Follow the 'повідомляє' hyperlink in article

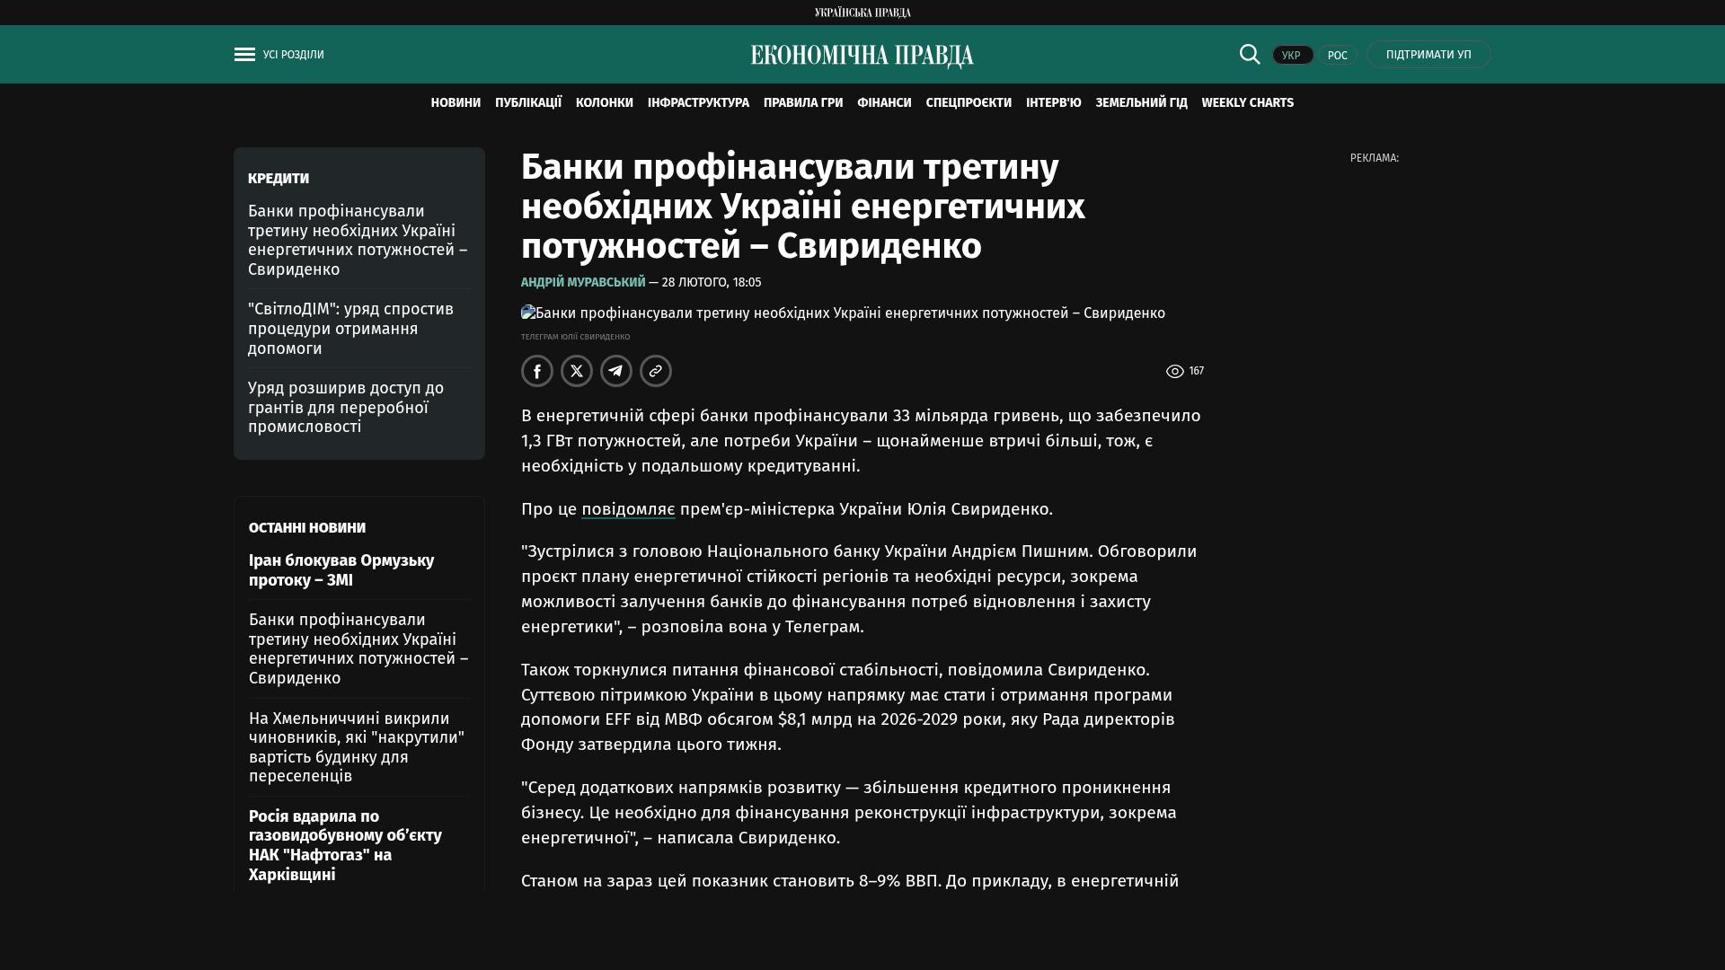click(628, 509)
